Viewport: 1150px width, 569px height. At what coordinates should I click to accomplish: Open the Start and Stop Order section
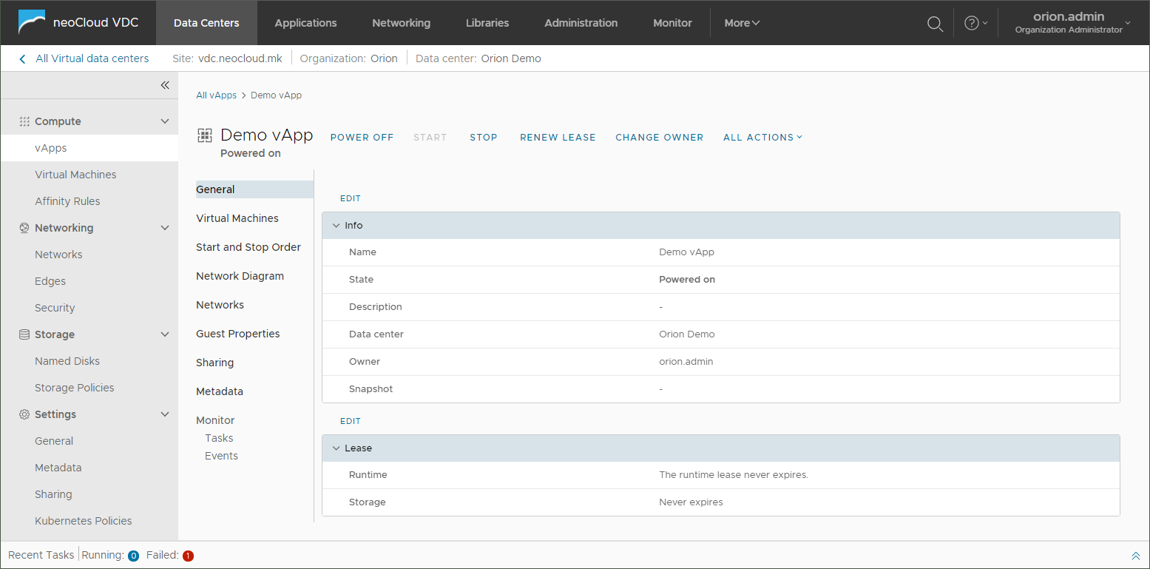pyautogui.click(x=248, y=247)
